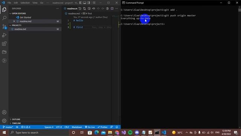Open Task View on taskbar

82,133
